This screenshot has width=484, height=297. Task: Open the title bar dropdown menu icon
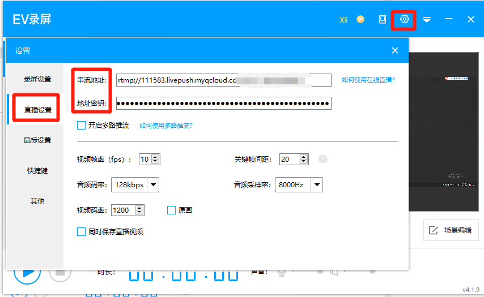click(x=427, y=20)
